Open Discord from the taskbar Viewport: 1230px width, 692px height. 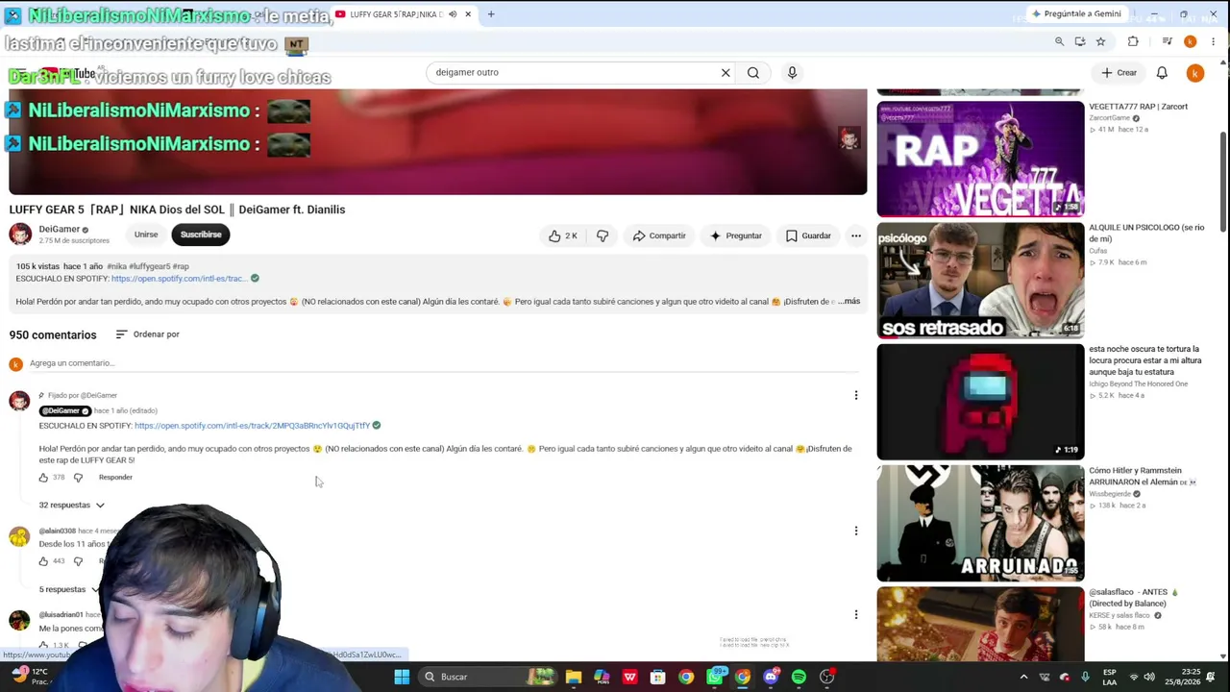(x=771, y=677)
